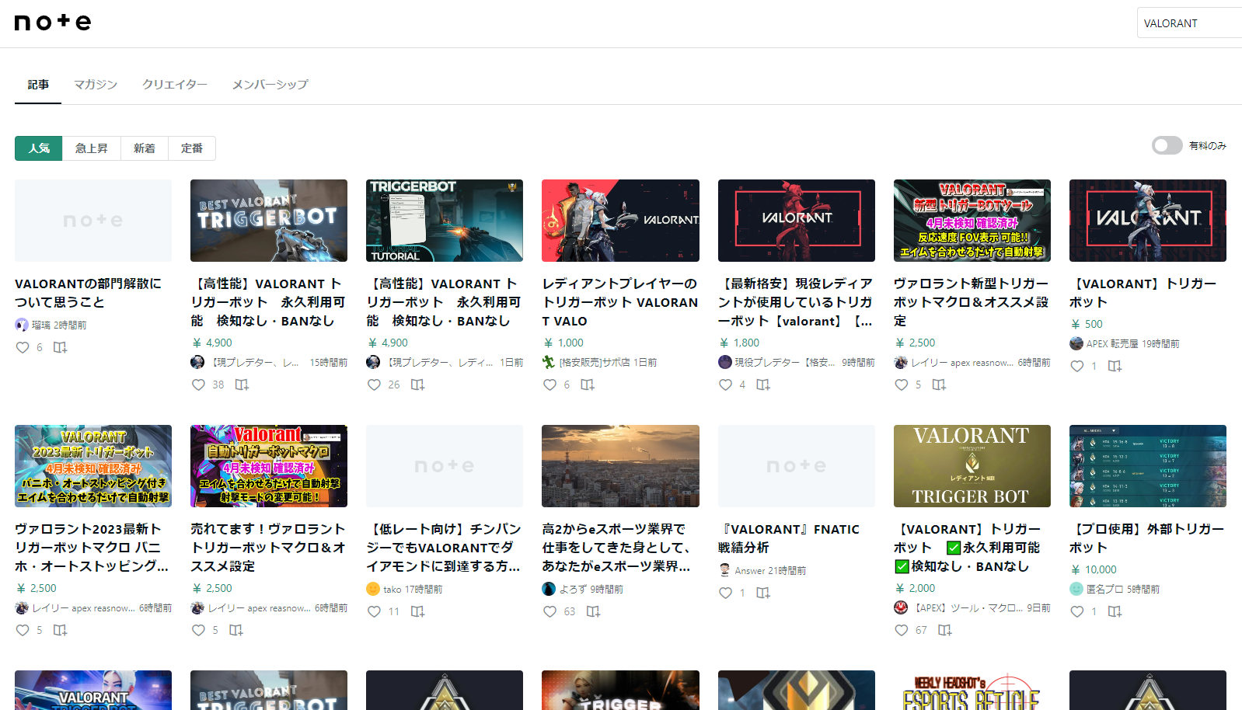Open article 高2からeスポーツ業界で仕事をしてきた身として

pyautogui.click(x=616, y=548)
